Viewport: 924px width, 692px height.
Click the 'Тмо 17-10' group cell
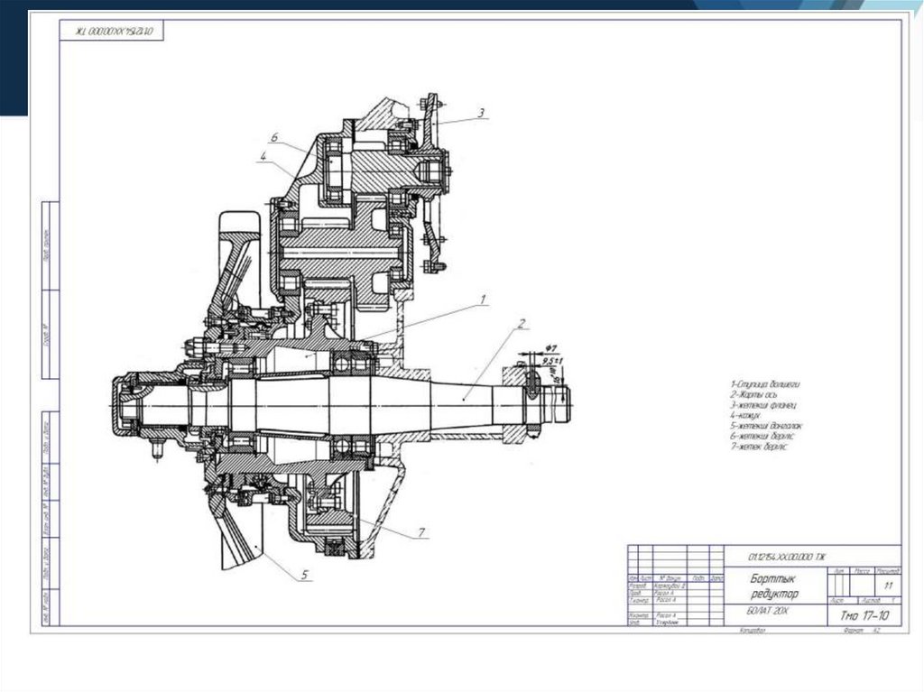pos(864,614)
